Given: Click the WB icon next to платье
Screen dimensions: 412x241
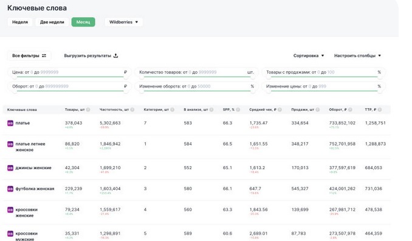Looking at the screenshot, I should point(10,123).
